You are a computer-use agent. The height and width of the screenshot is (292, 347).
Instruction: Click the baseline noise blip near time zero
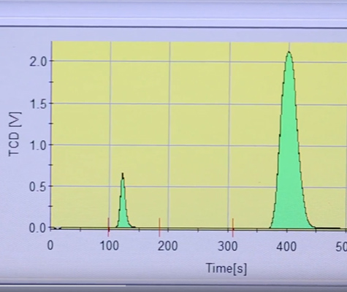[56, 228]
